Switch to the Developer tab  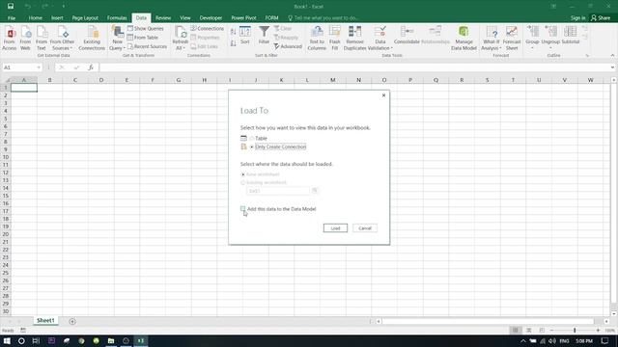(211, 17)
